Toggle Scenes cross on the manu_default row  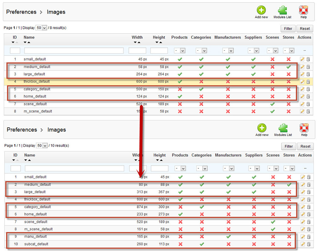(x=273, y=236)
